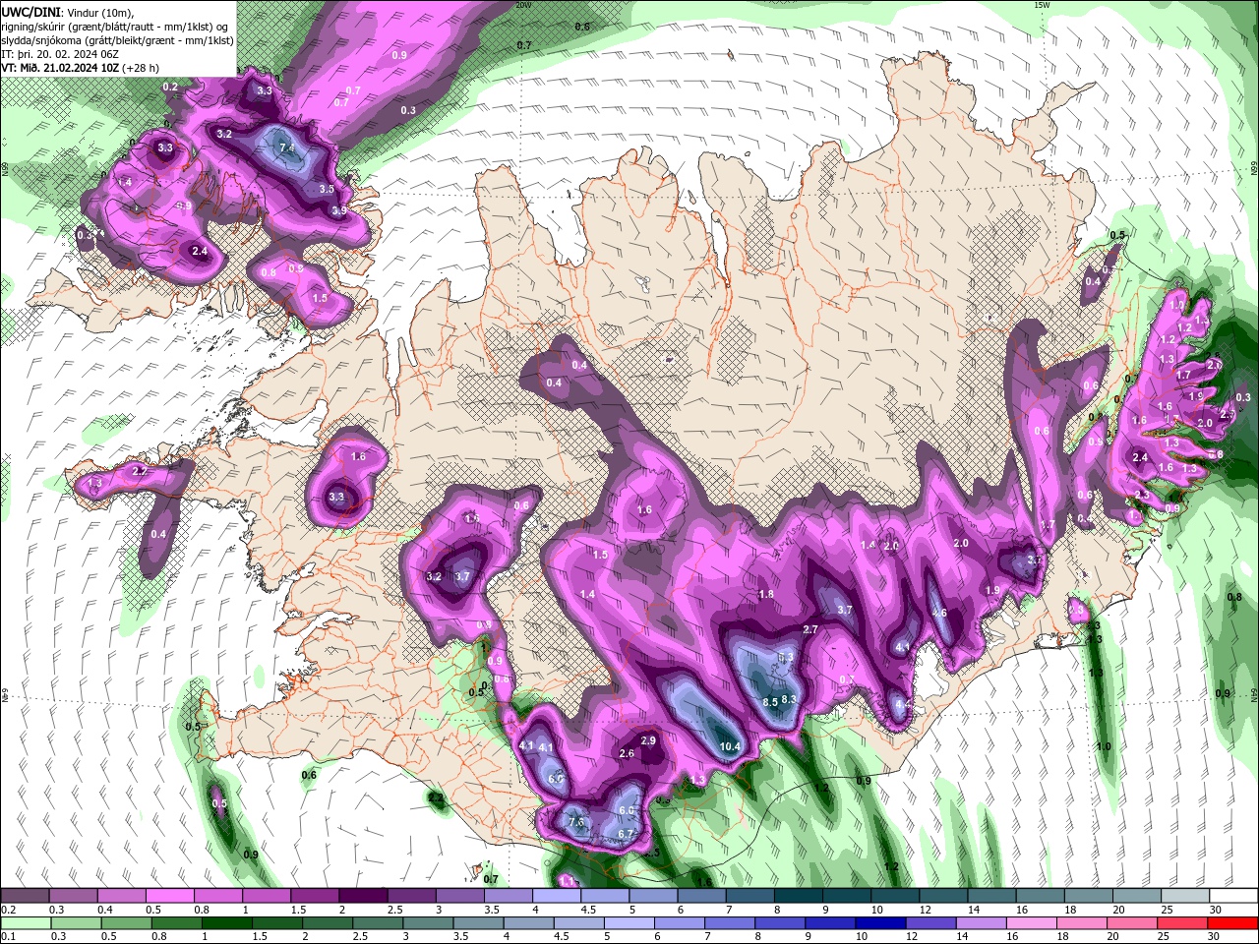The width and height of the screenshot is (1259, 944).
Task: Pick the top-row legend swatch at 0.5, bright pink
Action: [169, 896]
